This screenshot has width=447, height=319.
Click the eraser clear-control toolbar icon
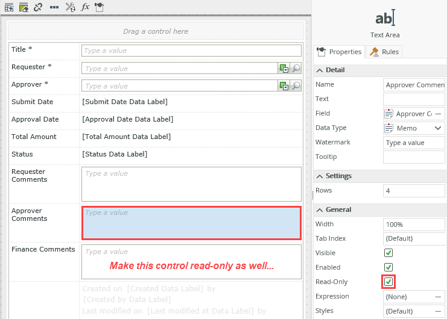coord(24,7)
